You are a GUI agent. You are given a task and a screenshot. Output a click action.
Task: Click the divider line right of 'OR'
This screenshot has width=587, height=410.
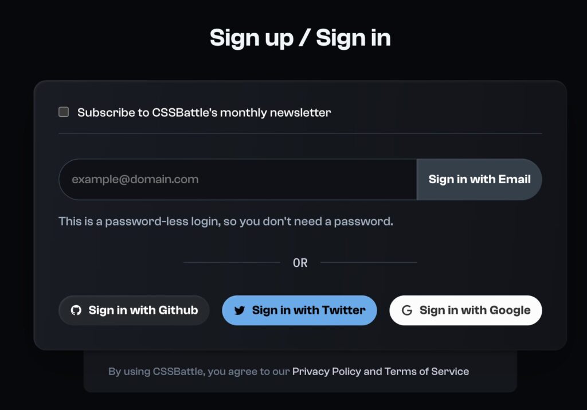point(369,262)
